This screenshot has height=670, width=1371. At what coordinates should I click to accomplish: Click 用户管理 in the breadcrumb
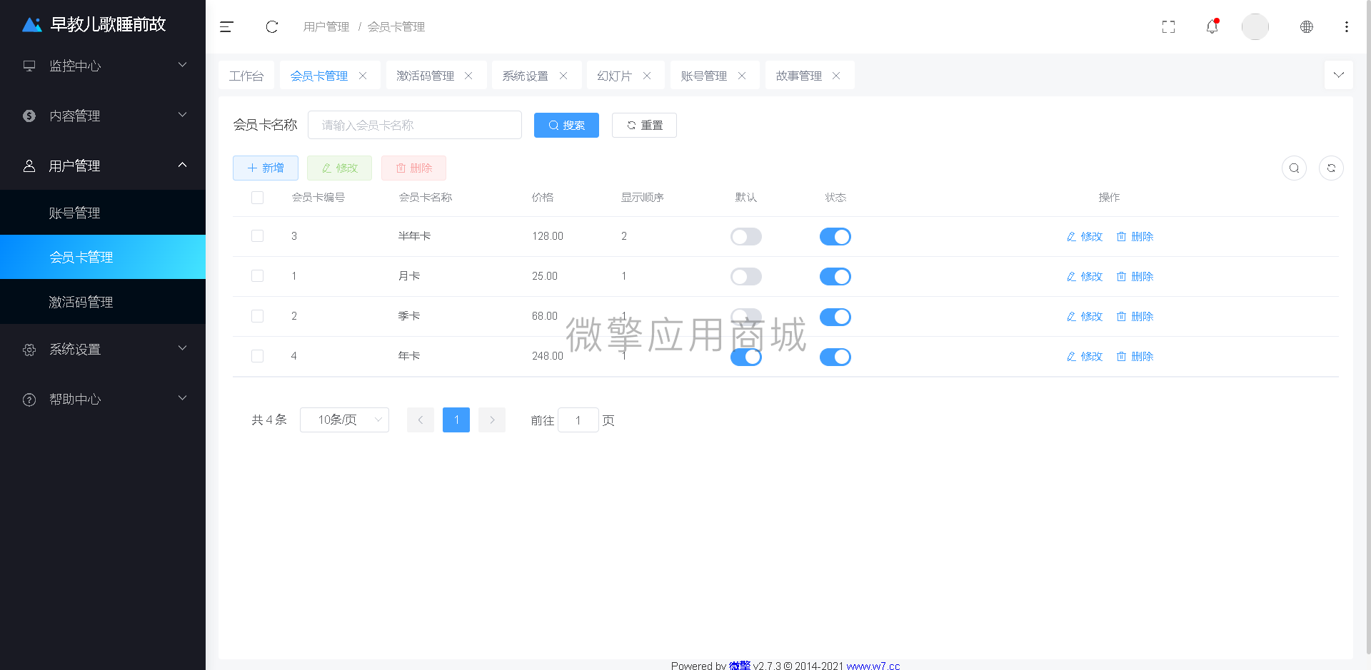coord(326,27)
